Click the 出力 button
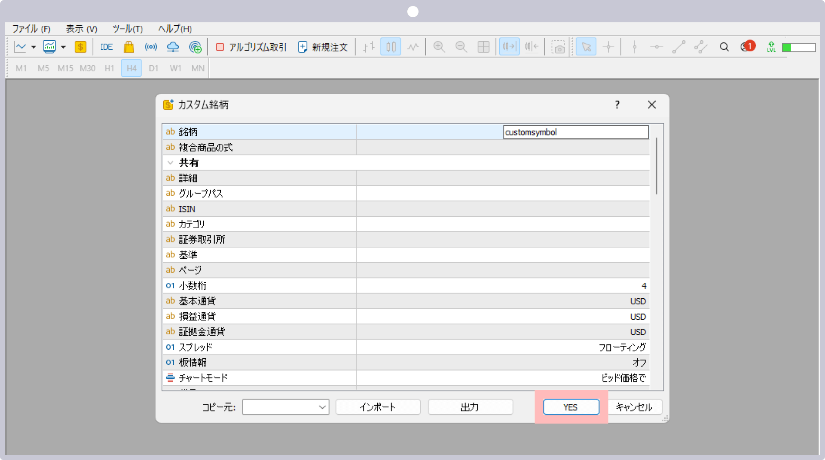The height and width of the screenshot is (460, 825). (x=470, y=407)
